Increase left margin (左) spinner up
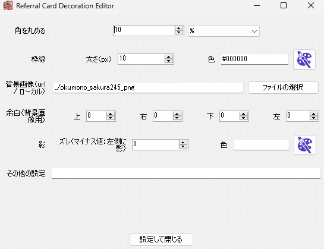The height and width of the screenshot is (249, 324). 314,114
